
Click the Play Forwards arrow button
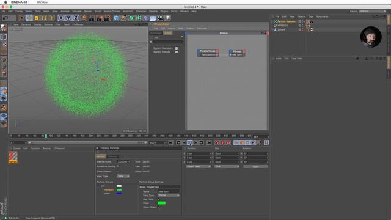click(x=195, y=142)
